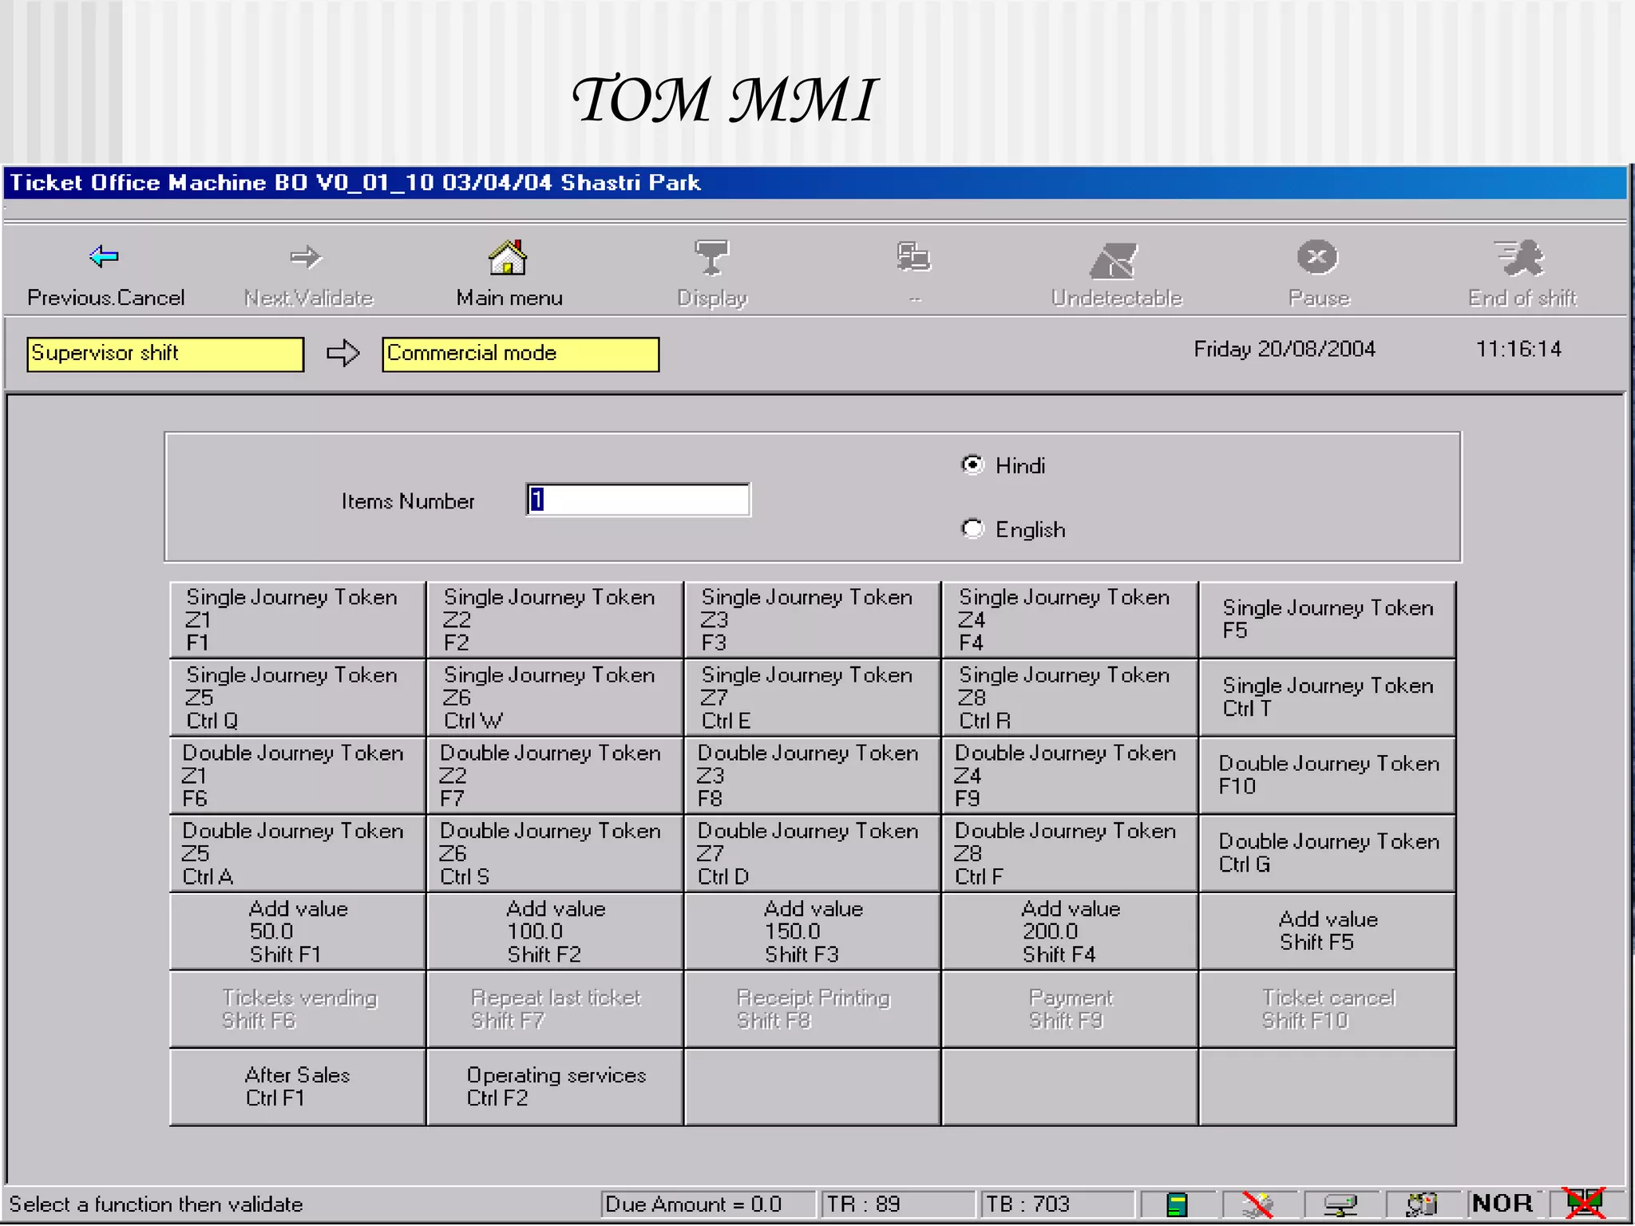Click the End of shift icon
The width and height of the screenshot is (1635, 1226).
[1520, 259]
